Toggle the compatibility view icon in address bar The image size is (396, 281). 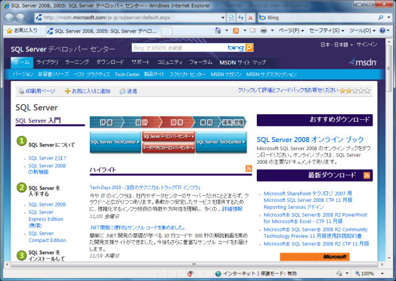(x=231, y=18)
